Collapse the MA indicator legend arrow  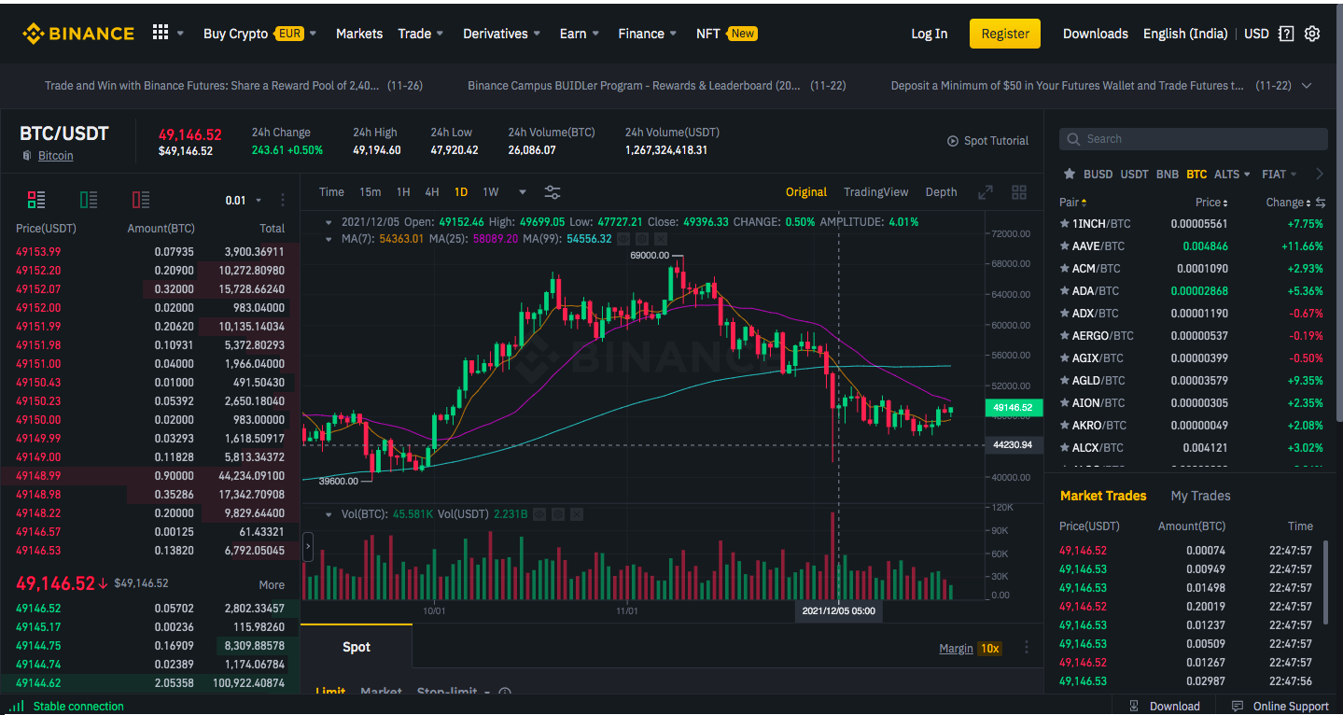coord(328,239)
